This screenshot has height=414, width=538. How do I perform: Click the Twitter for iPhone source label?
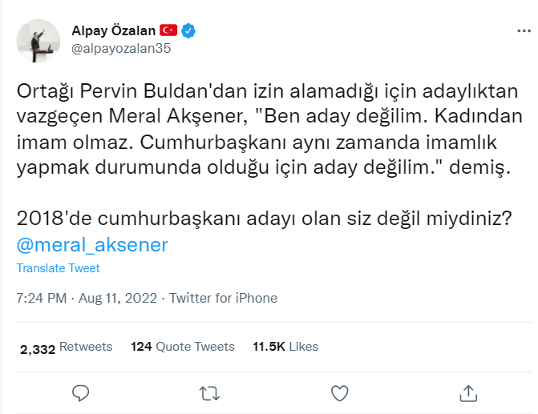(x=224, y=298)
